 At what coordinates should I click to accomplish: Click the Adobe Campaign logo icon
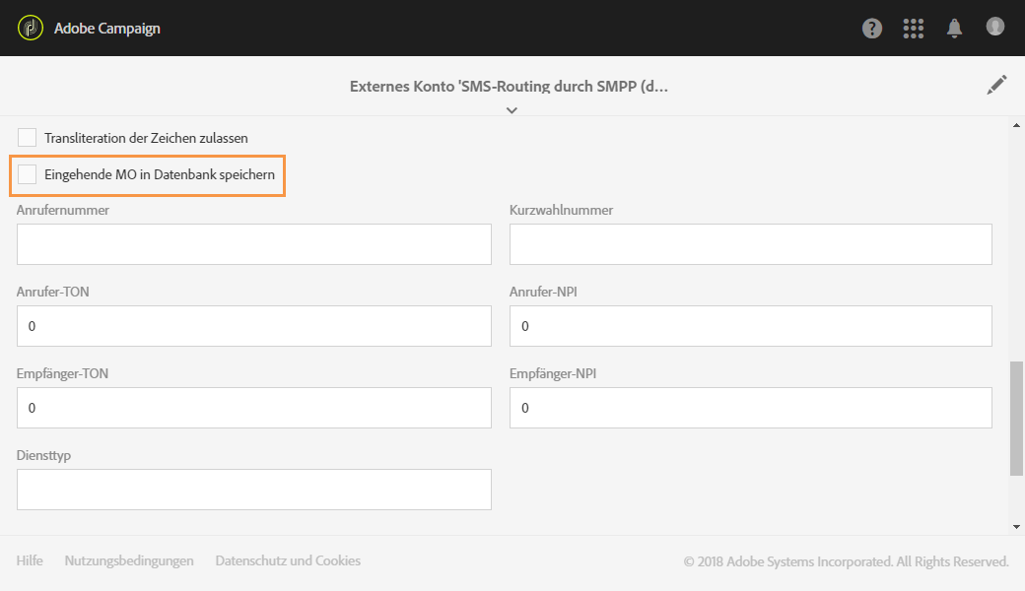coord(31,28)
